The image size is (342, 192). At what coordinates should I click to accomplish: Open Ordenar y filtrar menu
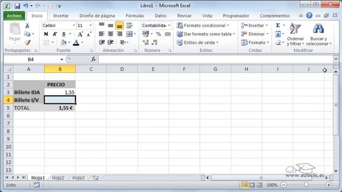(296, 35)
